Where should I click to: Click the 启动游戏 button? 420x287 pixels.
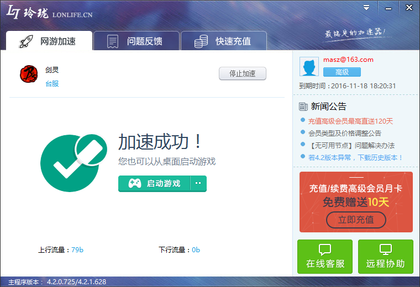[x=155, y=183]
